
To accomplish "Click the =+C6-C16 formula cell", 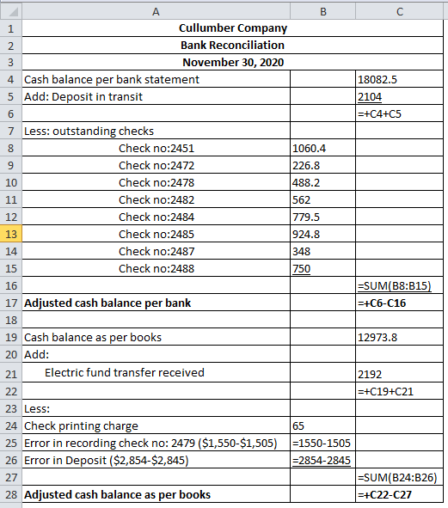I will (x=399, y=303).
